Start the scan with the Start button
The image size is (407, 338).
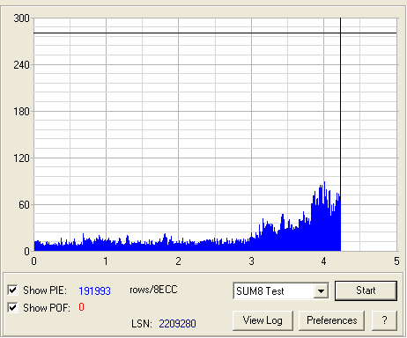pyautogui.click(x=366, y=290)
